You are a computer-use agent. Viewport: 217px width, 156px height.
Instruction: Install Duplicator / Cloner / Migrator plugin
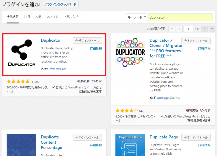(x=196, y=41)
